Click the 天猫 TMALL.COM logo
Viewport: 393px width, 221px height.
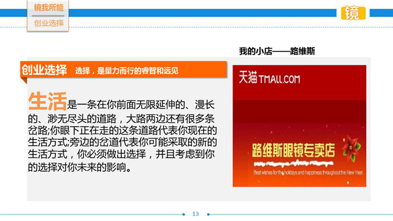coord(269,78)
